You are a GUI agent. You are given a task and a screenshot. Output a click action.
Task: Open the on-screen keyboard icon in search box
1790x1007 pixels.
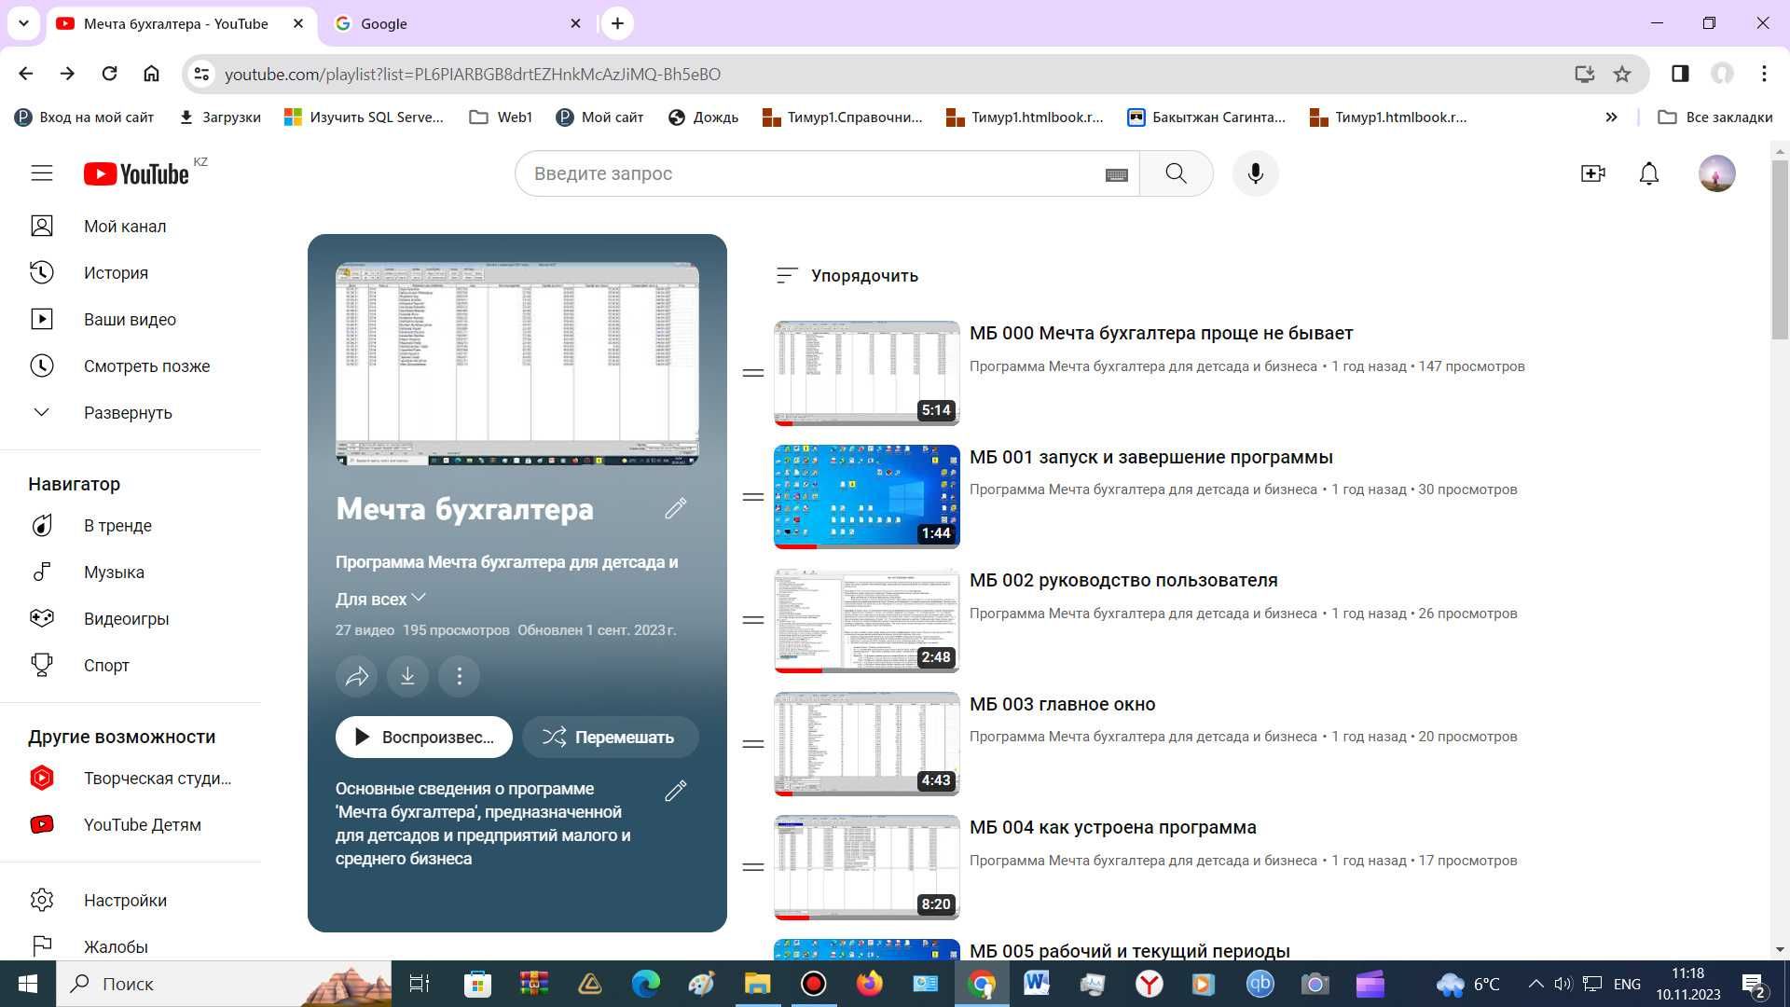pyautogui.click(x=1116, y=174)
